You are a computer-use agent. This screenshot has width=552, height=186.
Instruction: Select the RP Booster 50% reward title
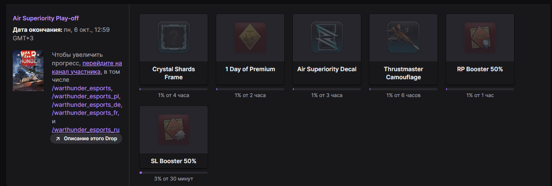tap(480, 69)
